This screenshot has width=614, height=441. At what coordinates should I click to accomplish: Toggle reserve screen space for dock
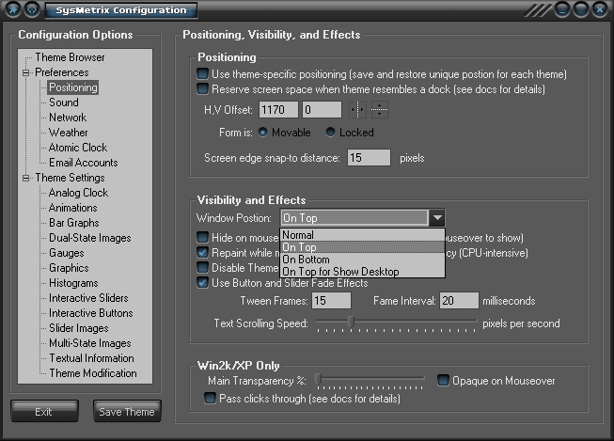[x=202, y=89]
